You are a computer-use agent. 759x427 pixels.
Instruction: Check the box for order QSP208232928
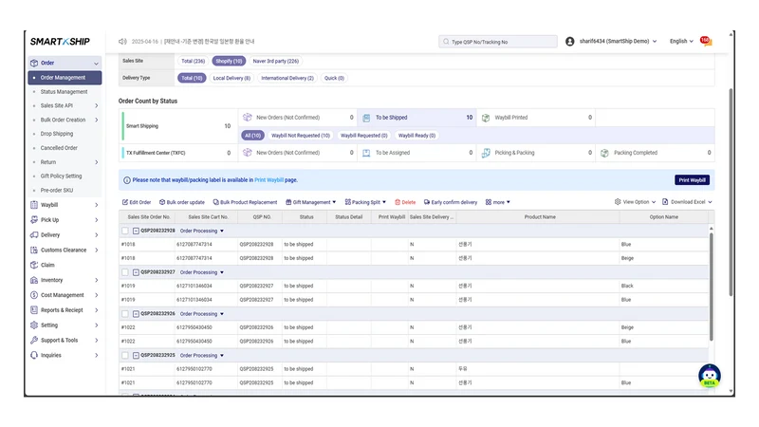(125, 231)
